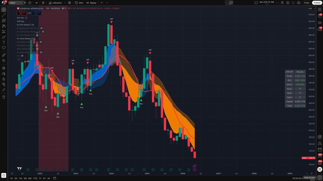Select the trend line drawing tool
This screenshot has height=181, width=323.
click(4, 15)
